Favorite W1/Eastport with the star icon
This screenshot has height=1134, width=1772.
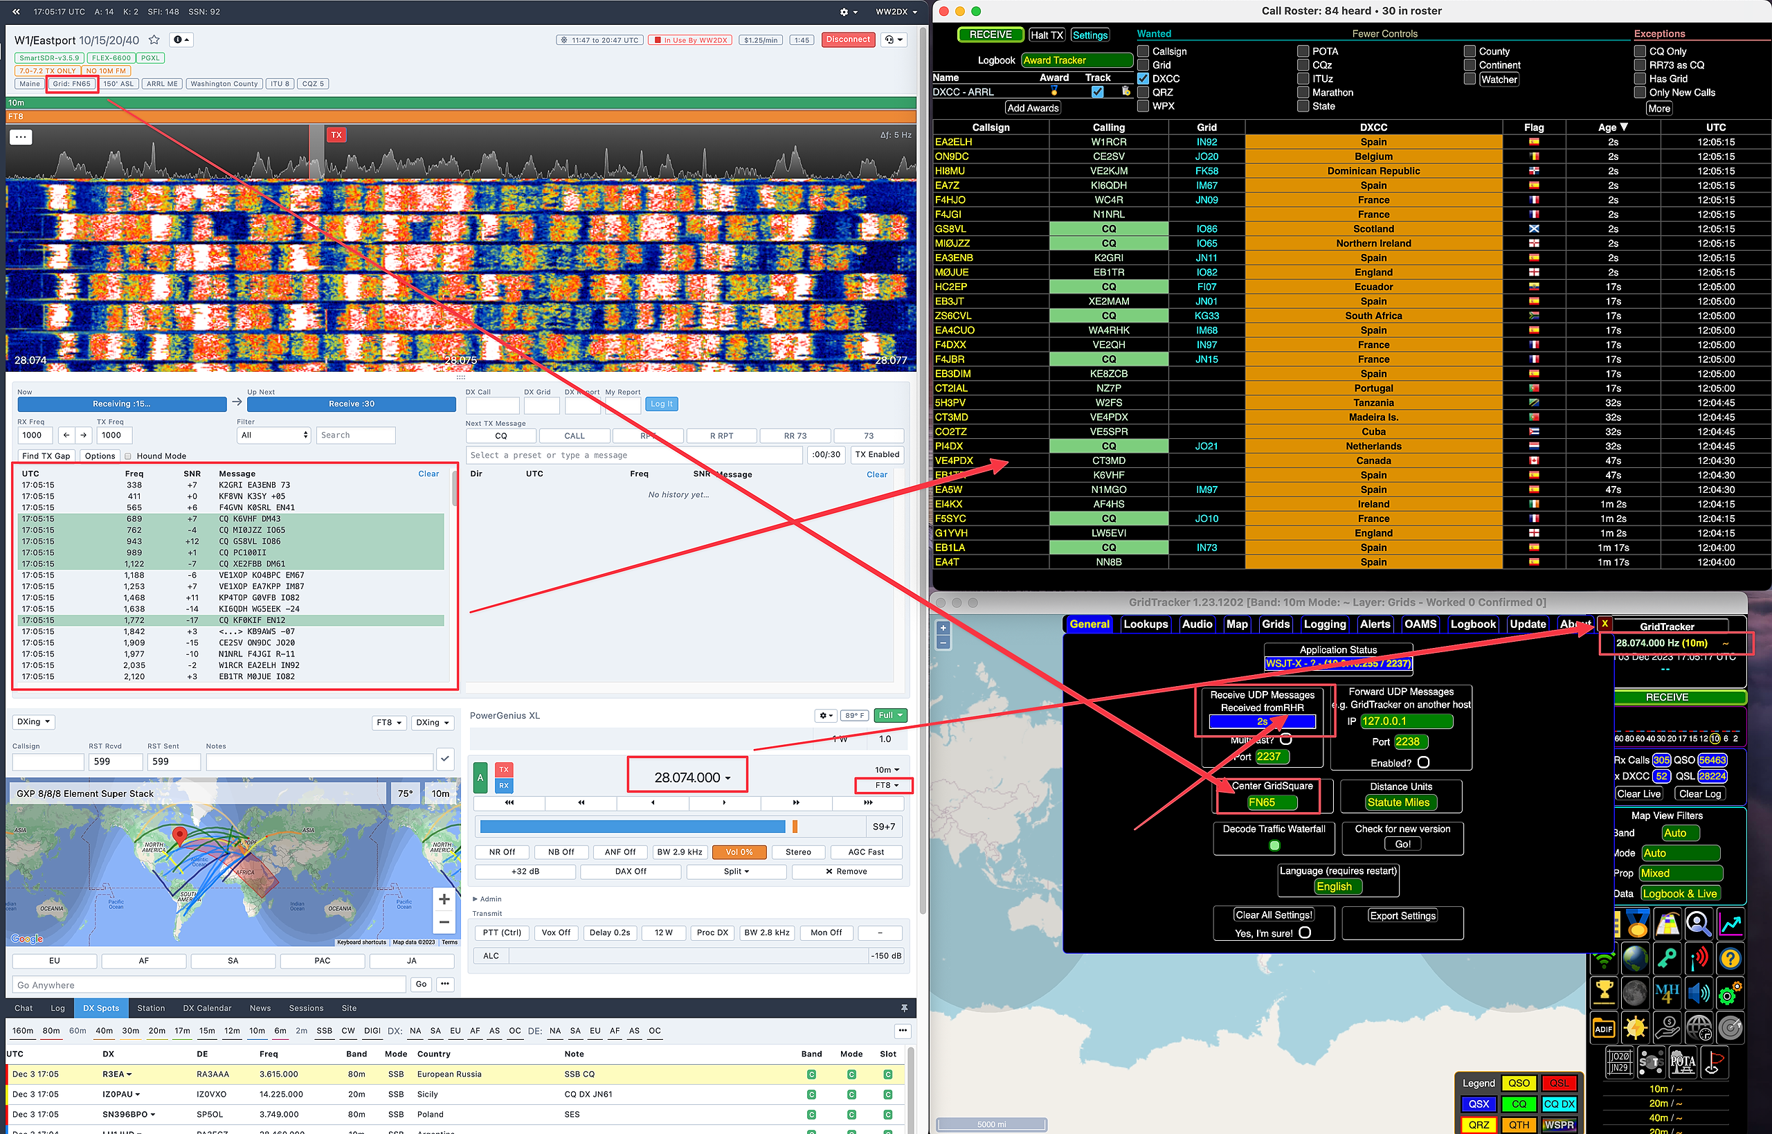pos(154,39)
